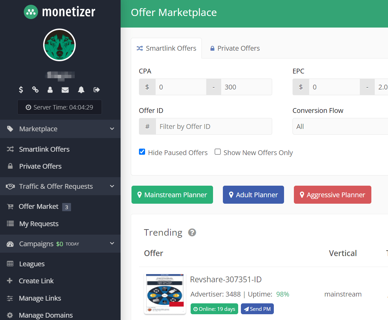Open earnings via the dollar icon
The width and height of the screenshot is (388, 320).
point(21,90)
